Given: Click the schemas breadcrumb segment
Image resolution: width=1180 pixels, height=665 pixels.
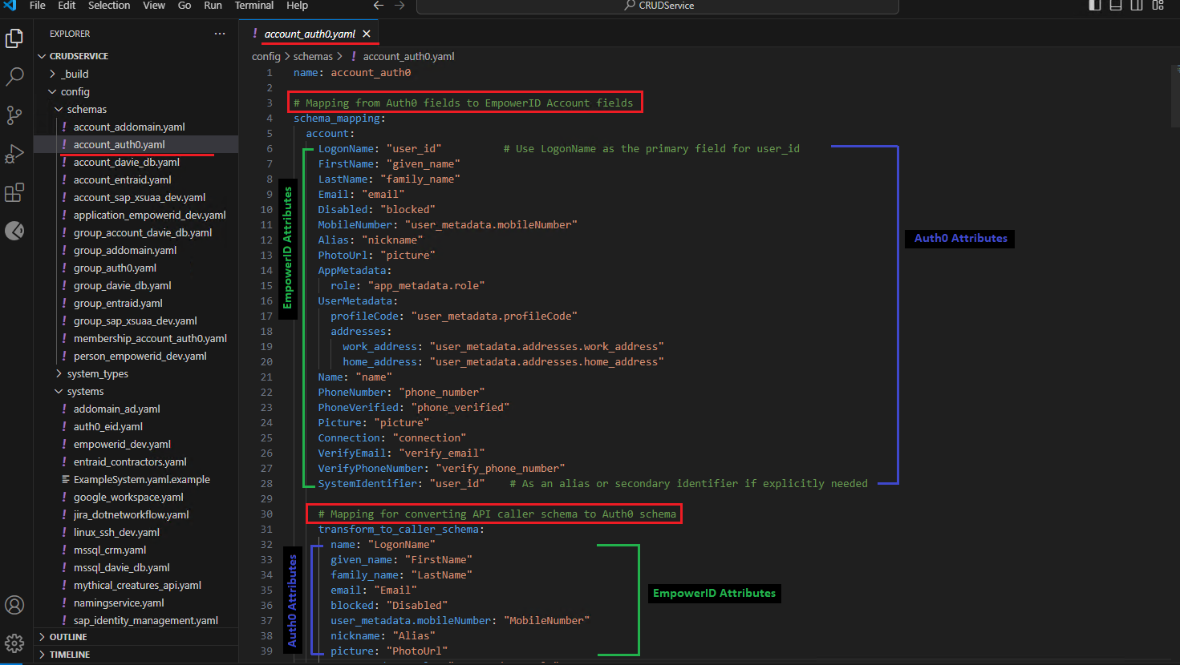Looking at the screenshot, I should click(x=313, y=56).
